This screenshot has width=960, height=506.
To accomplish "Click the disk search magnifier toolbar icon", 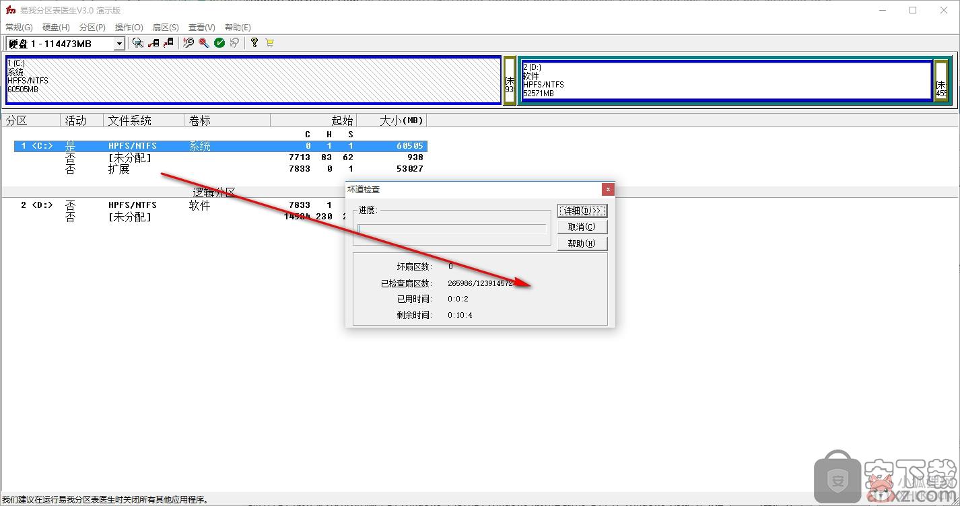I will click(x=138, y=43).
